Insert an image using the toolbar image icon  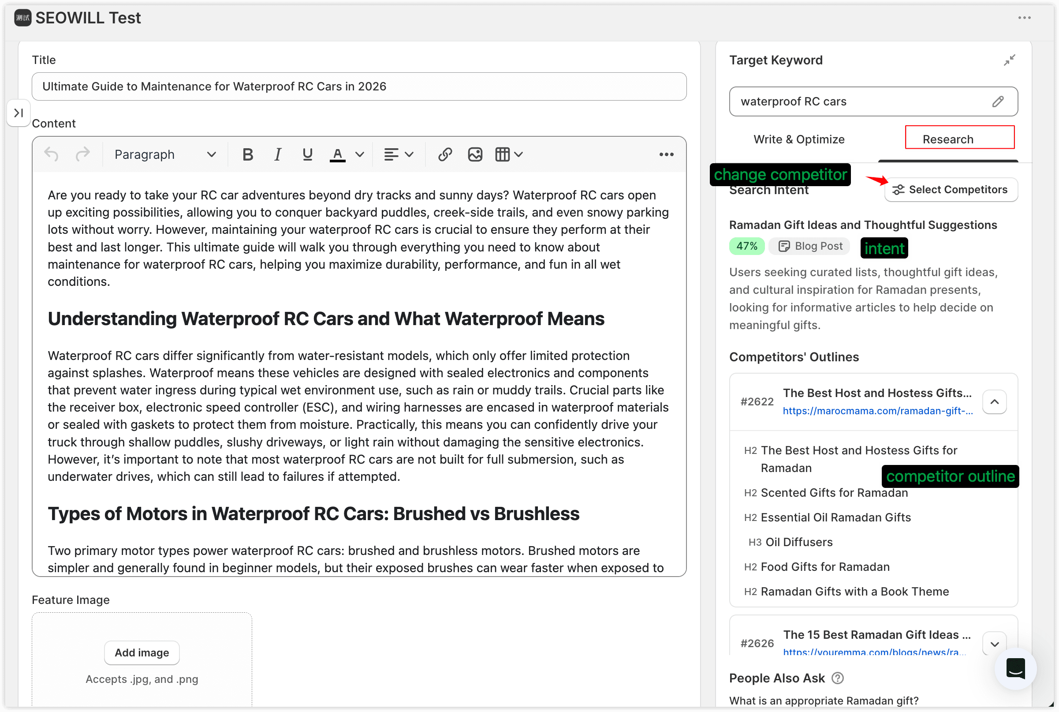[x=474, y=154]
